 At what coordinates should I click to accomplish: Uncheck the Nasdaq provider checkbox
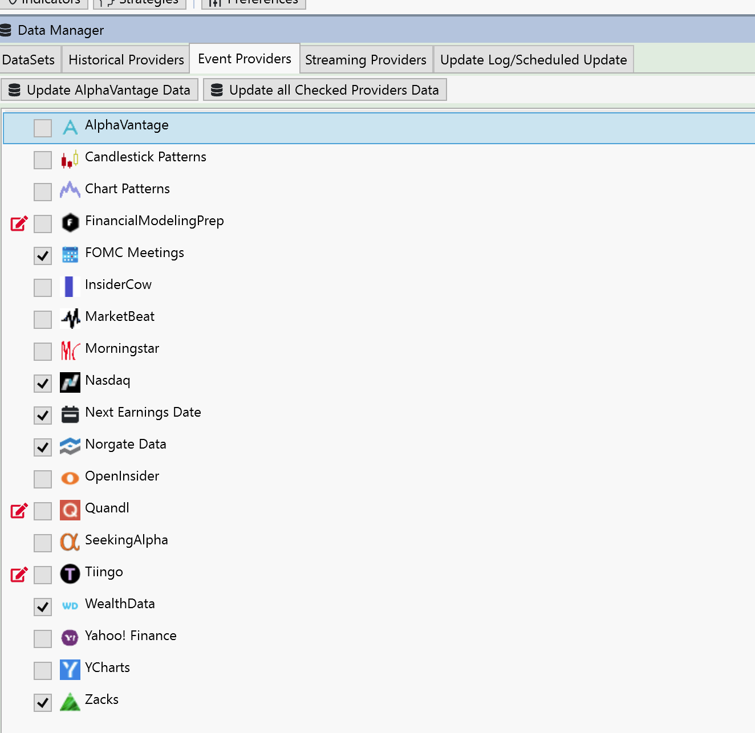pos(43,384)
